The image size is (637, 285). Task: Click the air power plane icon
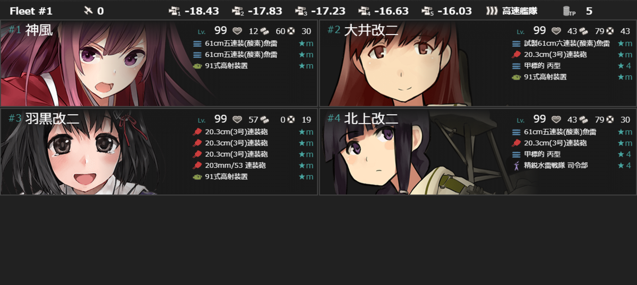88,11
